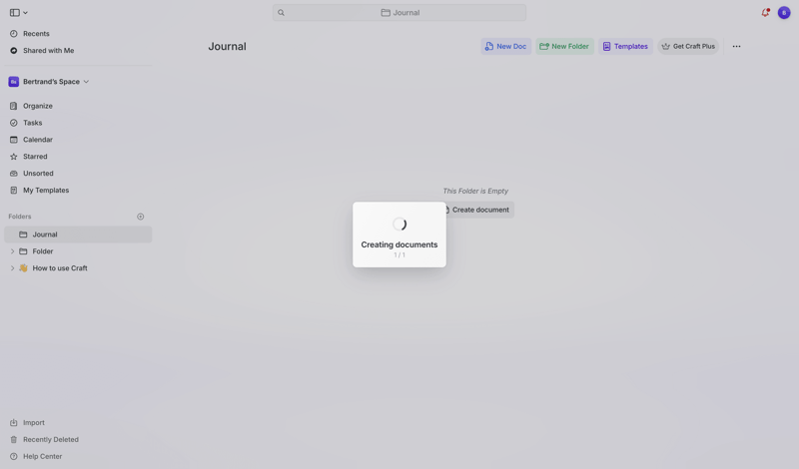
Task: Open Starred documents
Action: (x=35, y=157)
